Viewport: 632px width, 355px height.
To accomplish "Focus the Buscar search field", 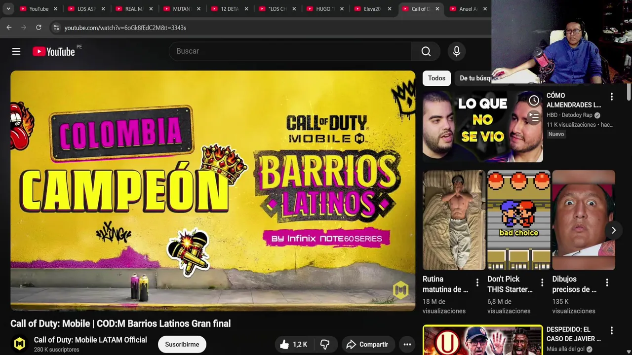I will [290, 51].
